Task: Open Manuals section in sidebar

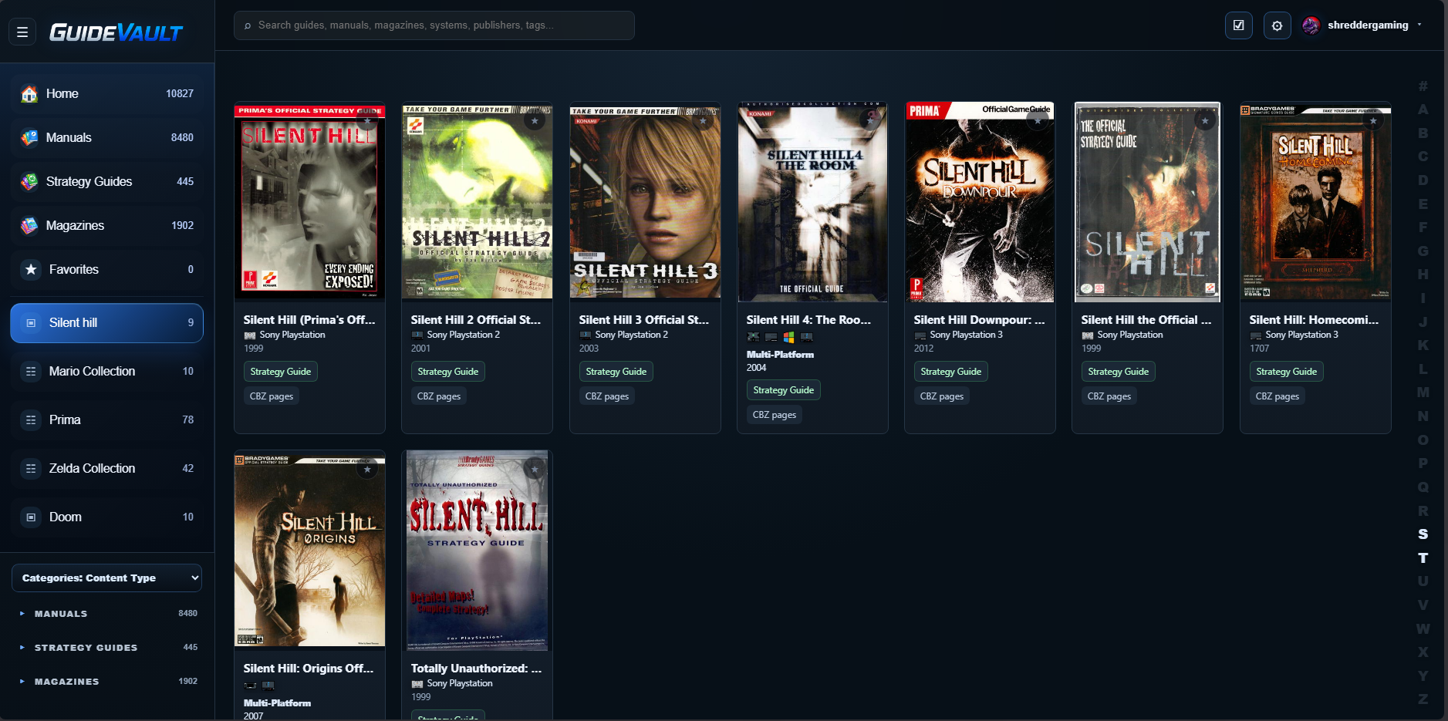Action: (106, 137)
